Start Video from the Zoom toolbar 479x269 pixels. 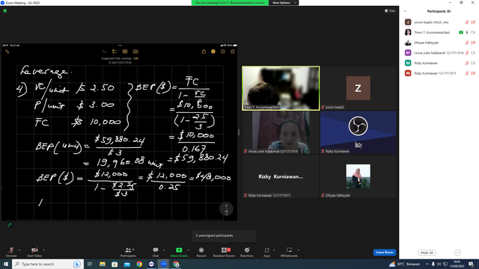pyautogui.click(x=34, y=252)
